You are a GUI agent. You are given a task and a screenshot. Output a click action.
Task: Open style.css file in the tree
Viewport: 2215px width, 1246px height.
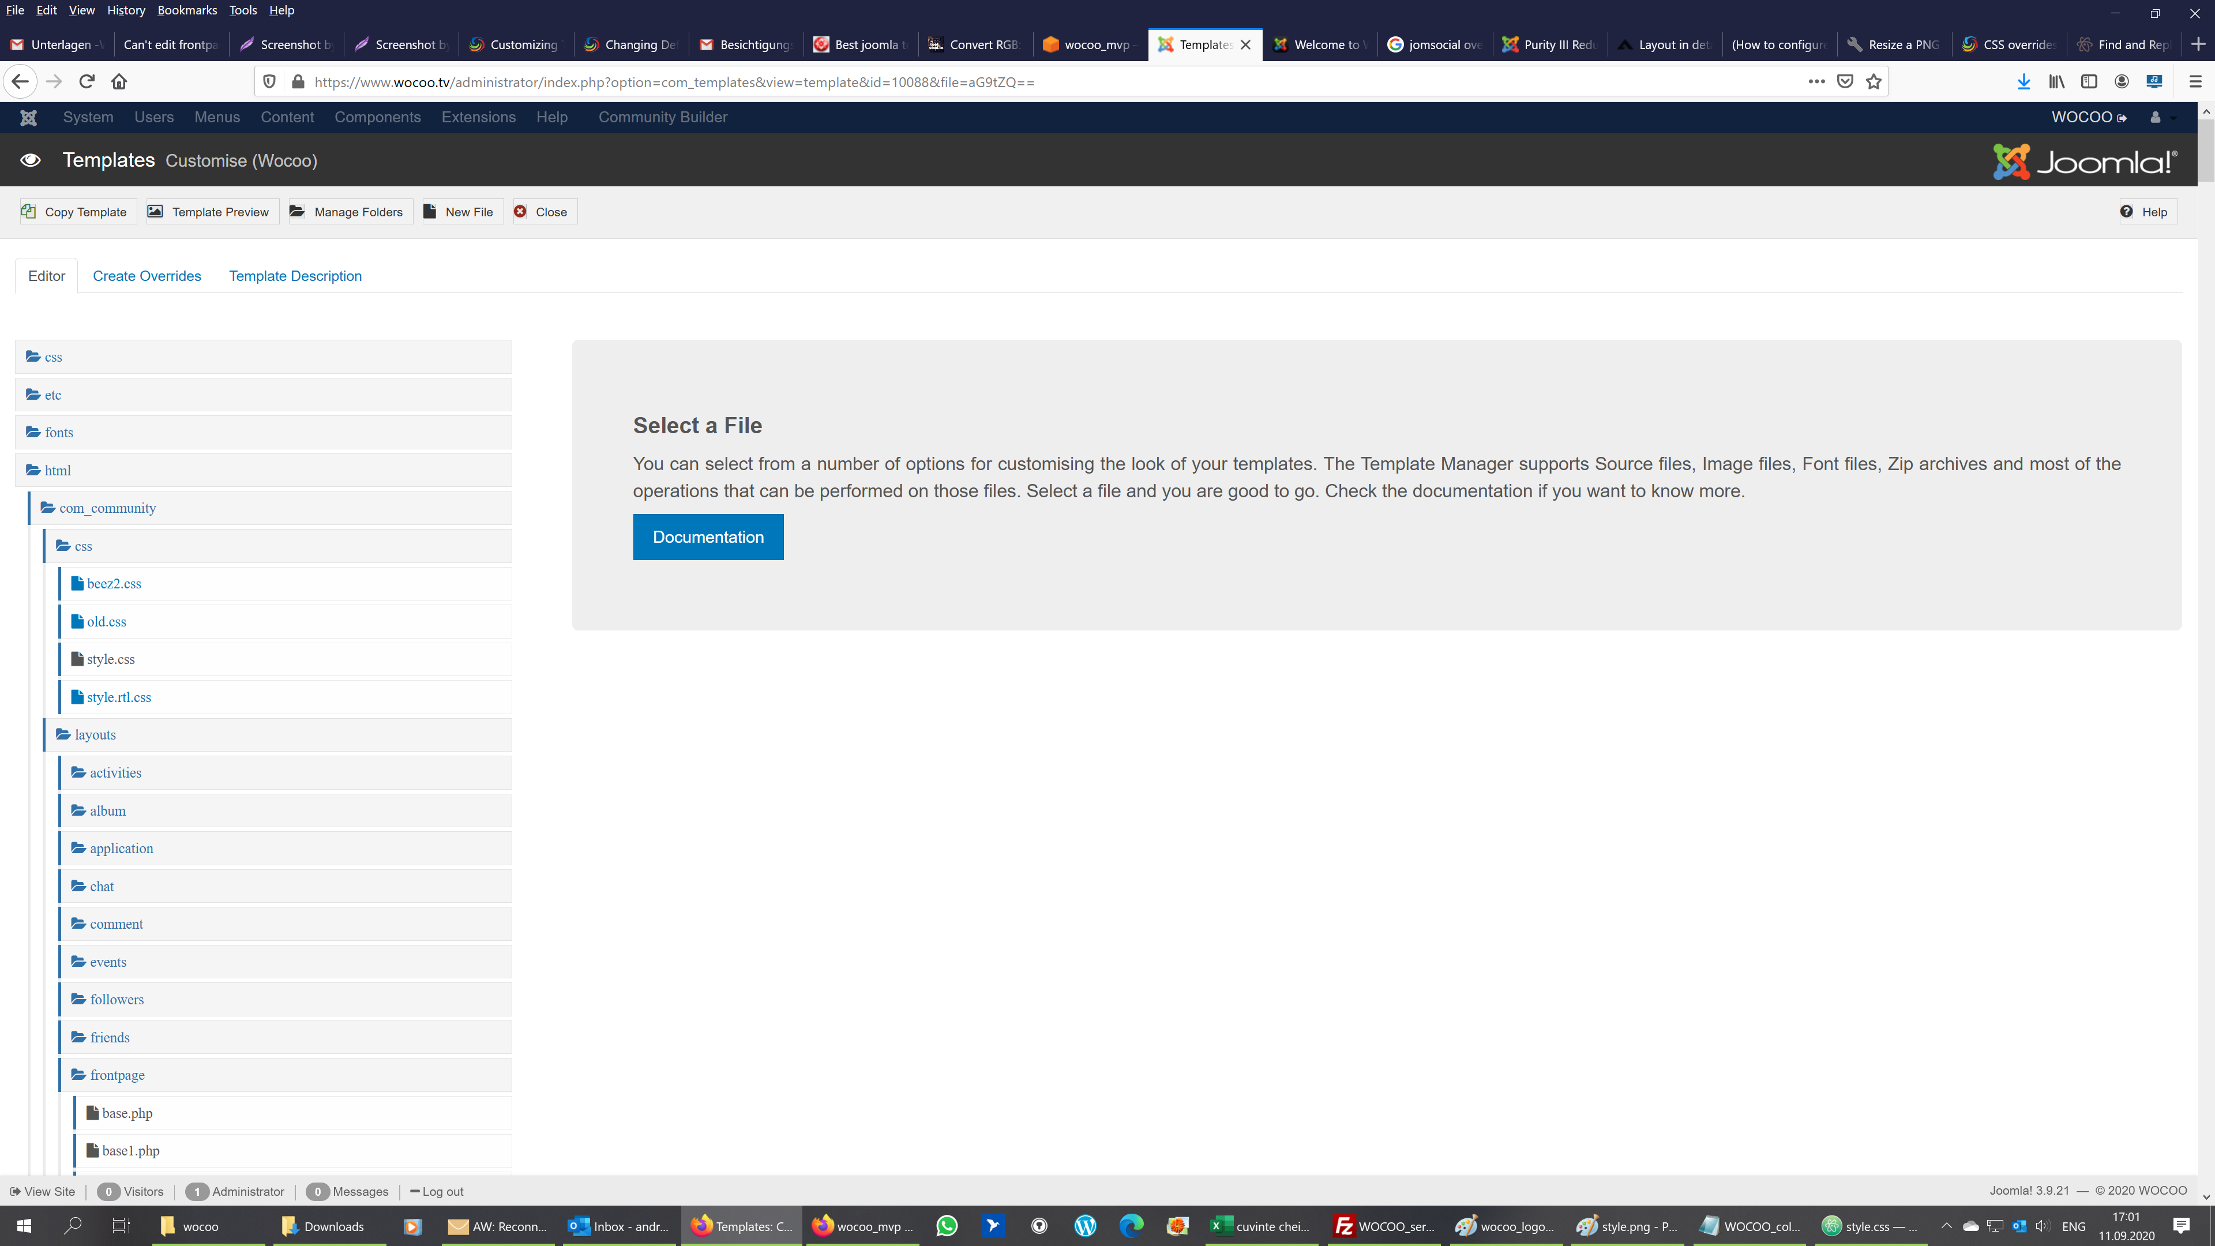[x=110, y=659]
